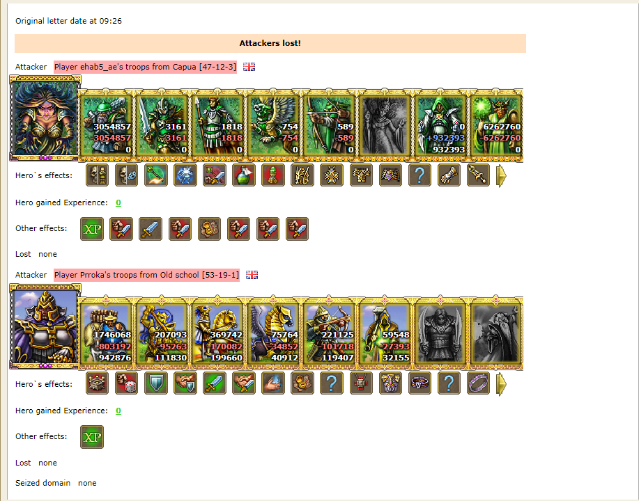
Task: Click the green potion hero effect icon
Action: pyautogui.click(x=244, y=175)
